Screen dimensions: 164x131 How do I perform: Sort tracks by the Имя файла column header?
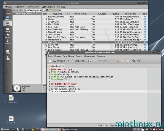[131, 14]
